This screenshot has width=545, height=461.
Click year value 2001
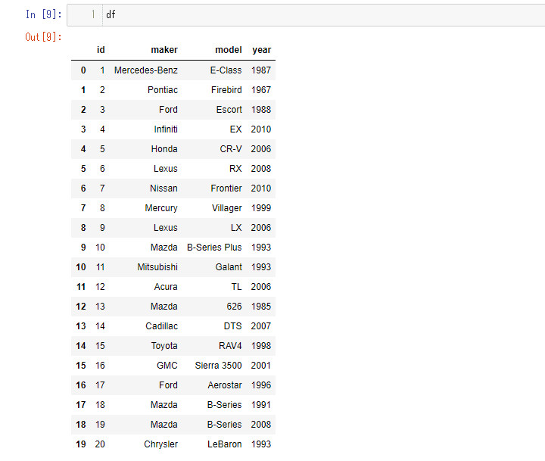coord(261,366)
